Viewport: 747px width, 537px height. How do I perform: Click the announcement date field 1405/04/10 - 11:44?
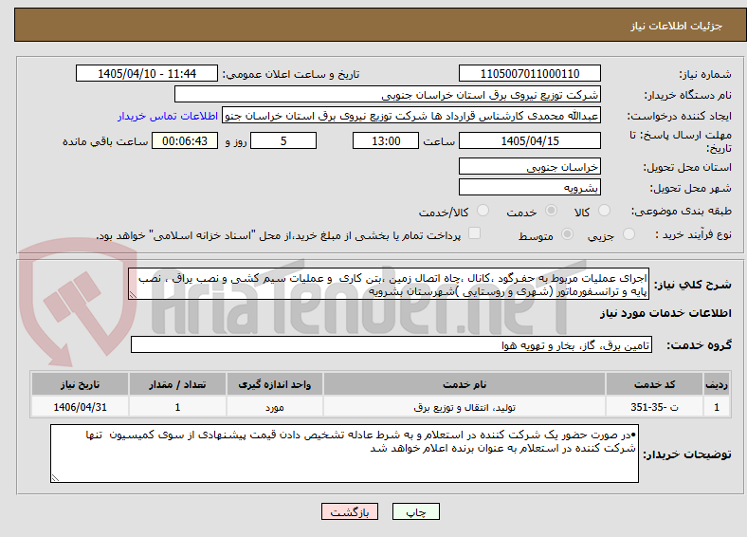tap(147, 73)
